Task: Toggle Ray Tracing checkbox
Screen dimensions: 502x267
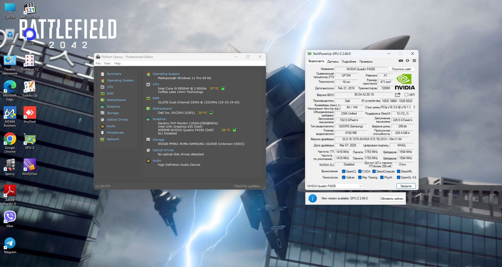Action: 360,177
